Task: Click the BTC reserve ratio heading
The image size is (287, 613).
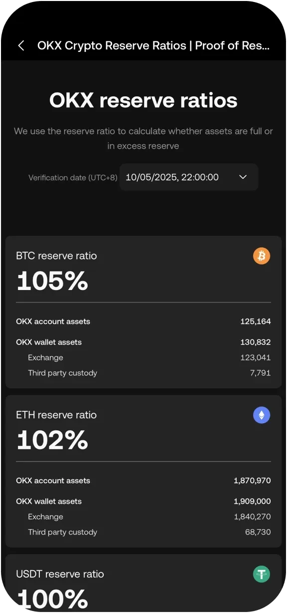Action: [x=57, y=256]
